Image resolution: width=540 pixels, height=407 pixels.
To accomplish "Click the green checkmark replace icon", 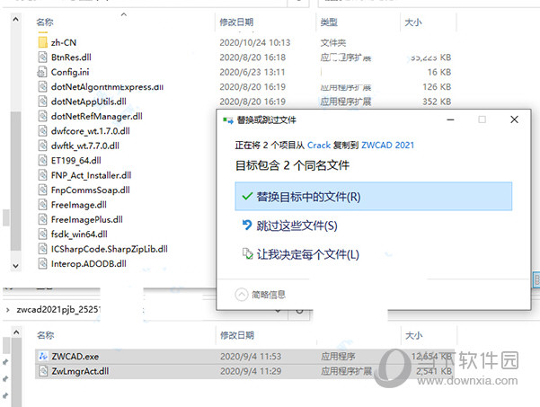I will coord(247,197).
